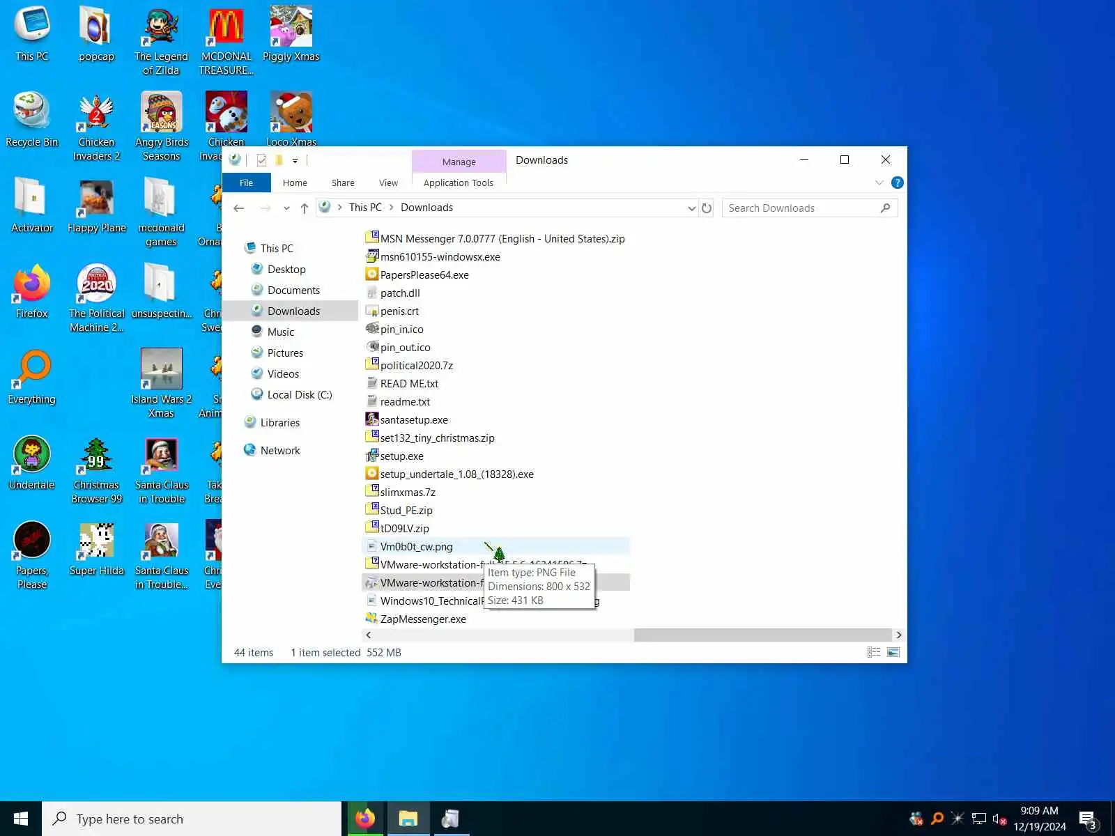
Task: Select the file named Vm0b0t_cw.png
Action: pos(416,546)
